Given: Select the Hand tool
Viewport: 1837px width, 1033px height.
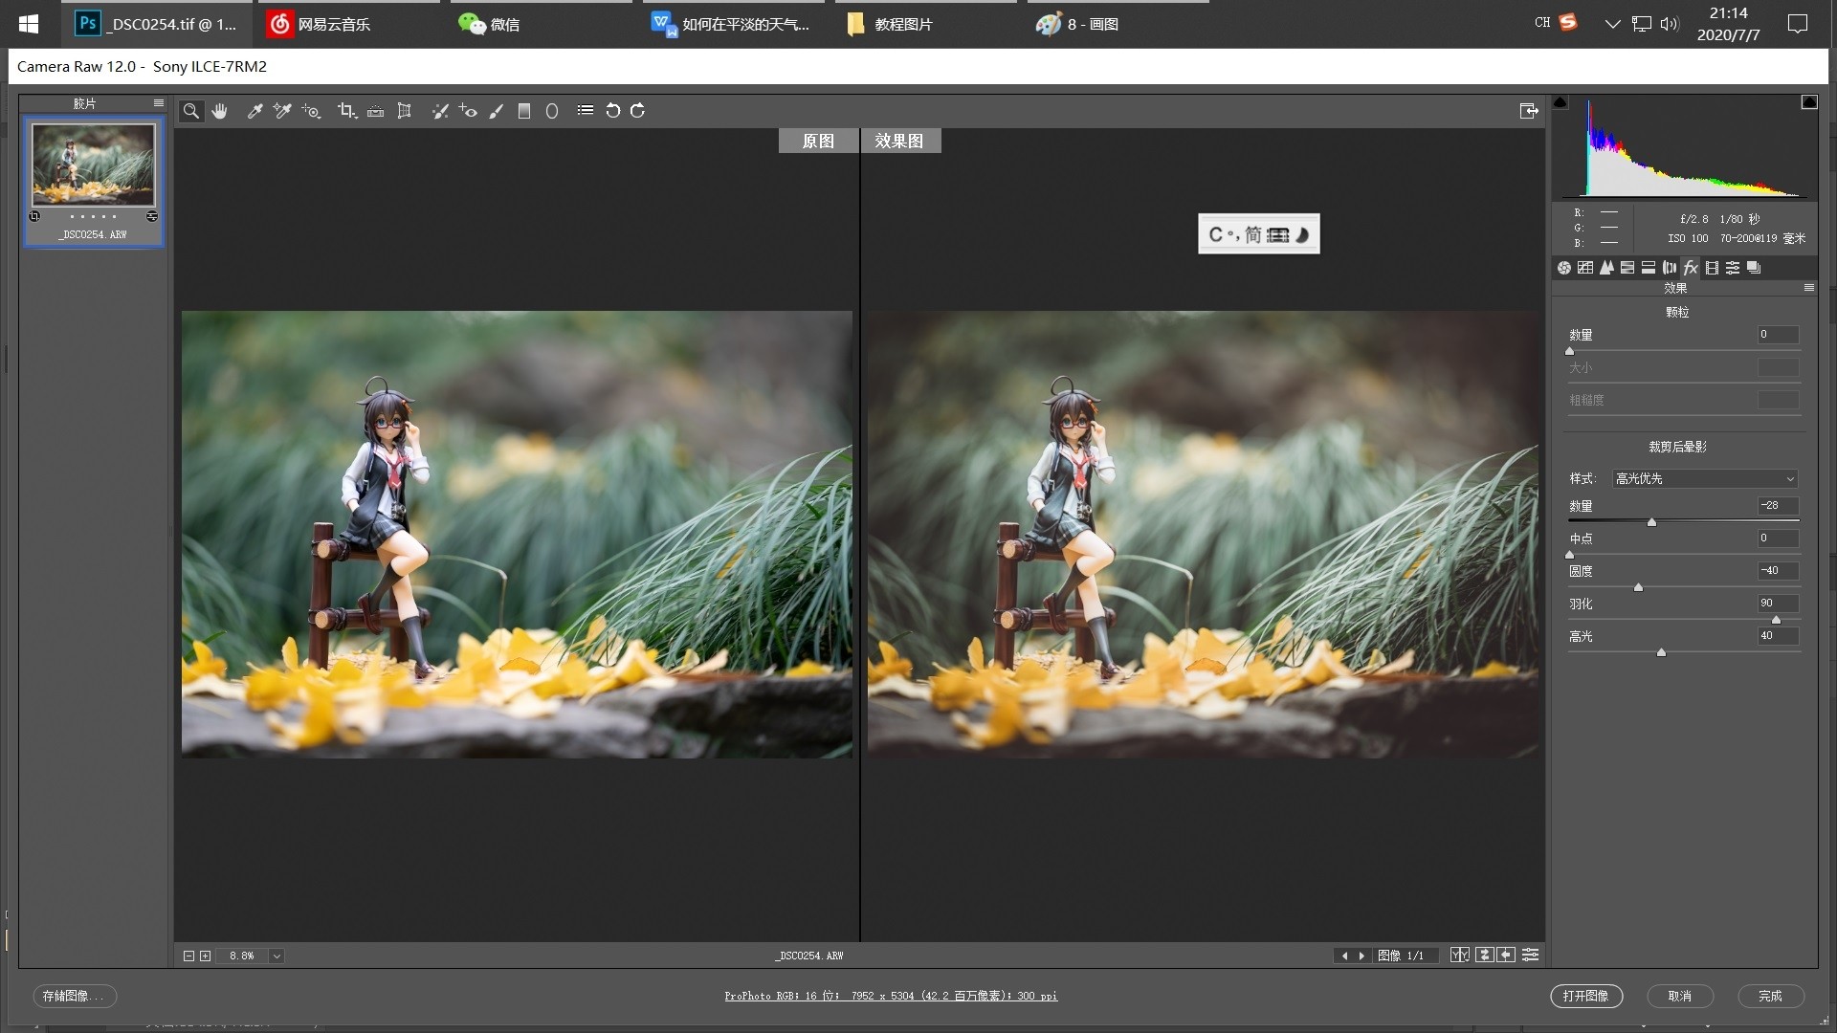Looking at the screenshot, I should click(220, 111).
